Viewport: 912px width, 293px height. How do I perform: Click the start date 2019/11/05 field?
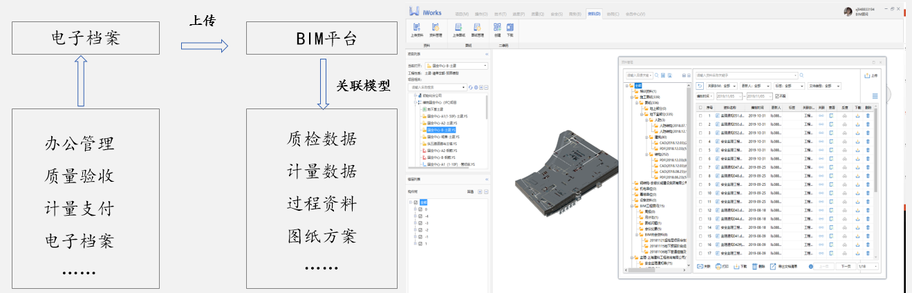(x=729, y=96)
